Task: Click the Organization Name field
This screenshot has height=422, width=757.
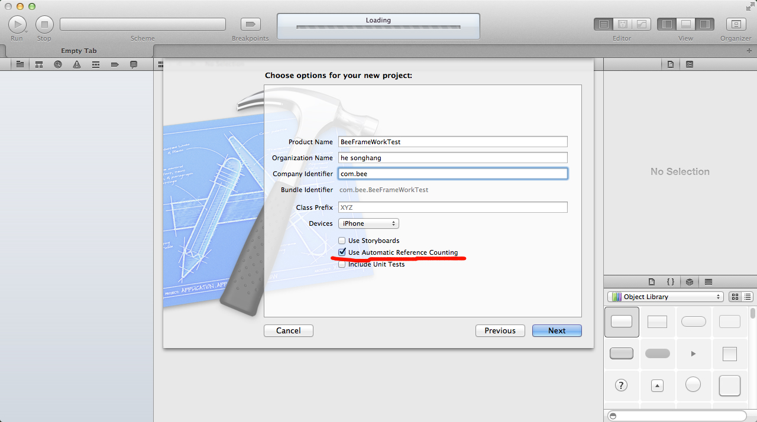Action: tap(452, 158)
